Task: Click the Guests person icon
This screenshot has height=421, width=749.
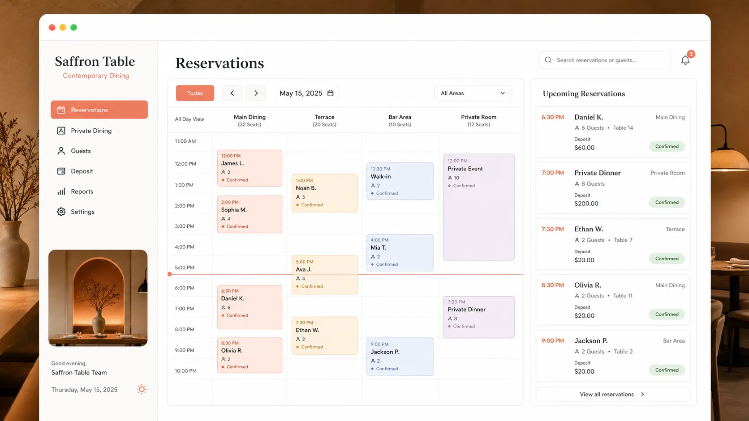Action: tap(61, 151)
